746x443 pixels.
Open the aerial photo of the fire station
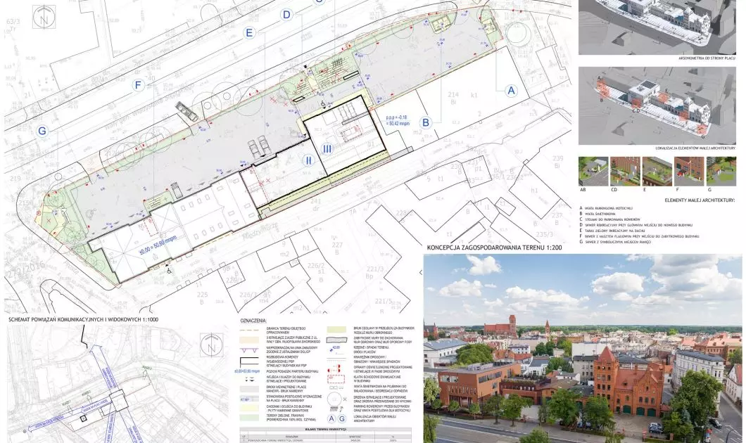583,348
